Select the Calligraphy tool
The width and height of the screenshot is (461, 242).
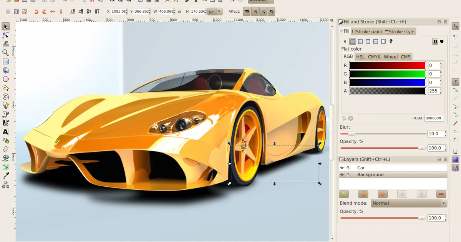click(5, 123)
